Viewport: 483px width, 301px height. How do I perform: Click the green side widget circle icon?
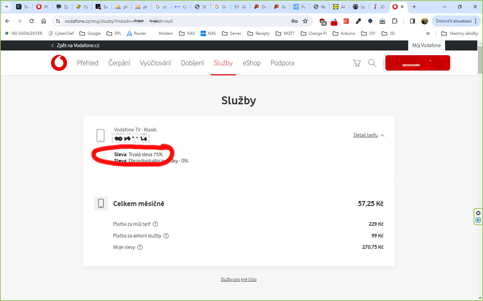478,220
